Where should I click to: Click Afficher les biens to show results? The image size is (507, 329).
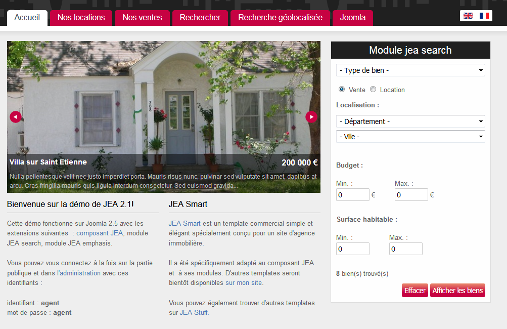[457, 290]
